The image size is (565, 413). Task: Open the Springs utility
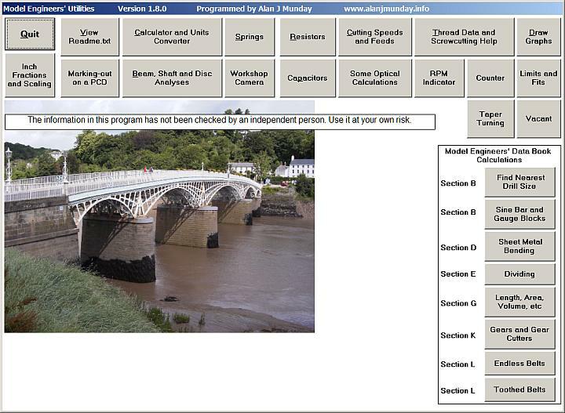(250, 37)
